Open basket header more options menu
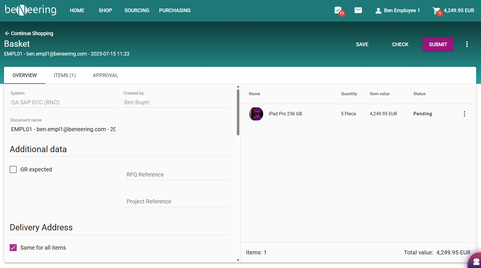 pyautogui.click(x=467, y=44)
